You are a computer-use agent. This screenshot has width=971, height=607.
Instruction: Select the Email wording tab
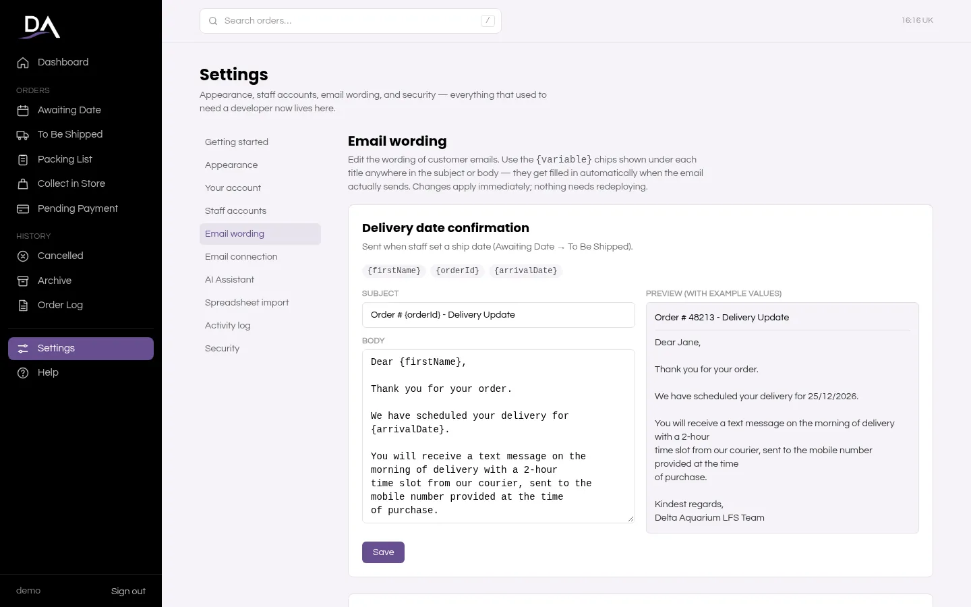click(260, 234)
